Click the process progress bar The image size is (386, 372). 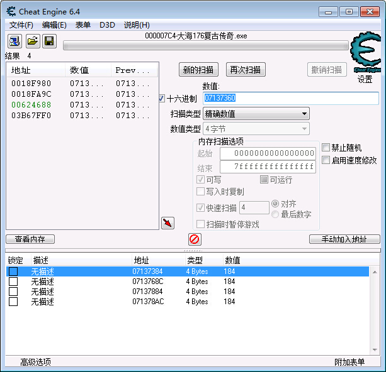[205, 45]
